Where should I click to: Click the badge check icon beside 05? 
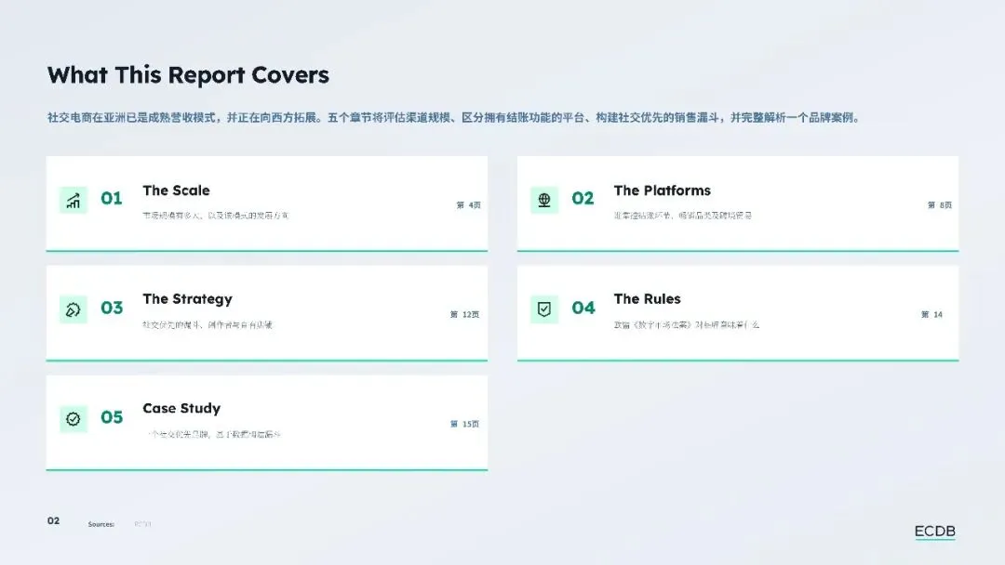pyautogui.click(x=74, y=419)
